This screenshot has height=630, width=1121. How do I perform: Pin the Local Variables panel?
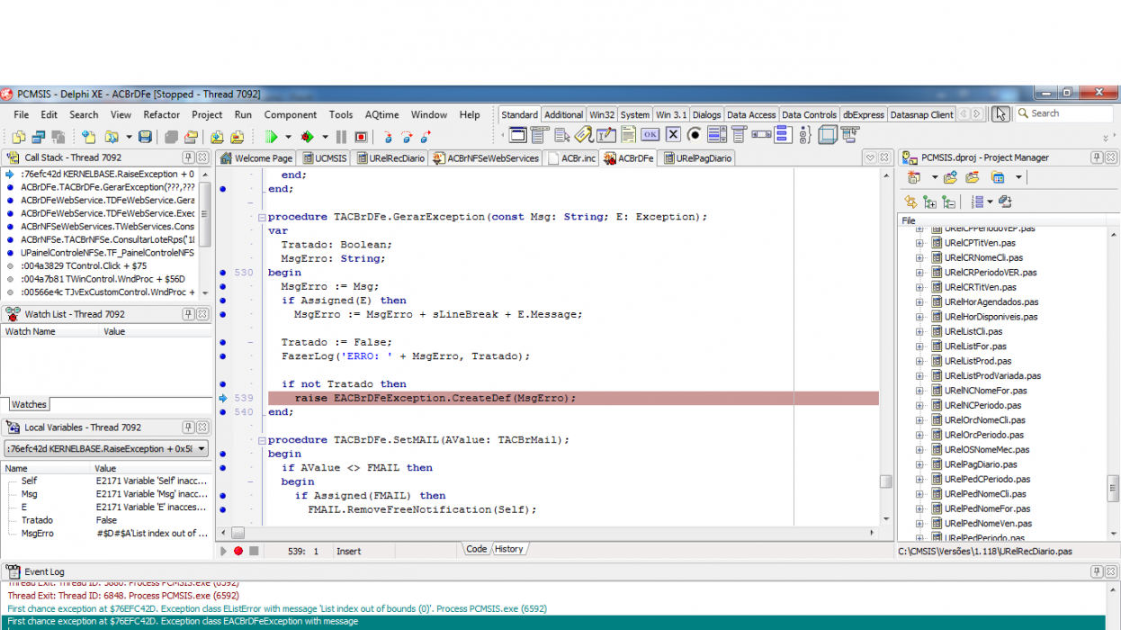[188, 427]
